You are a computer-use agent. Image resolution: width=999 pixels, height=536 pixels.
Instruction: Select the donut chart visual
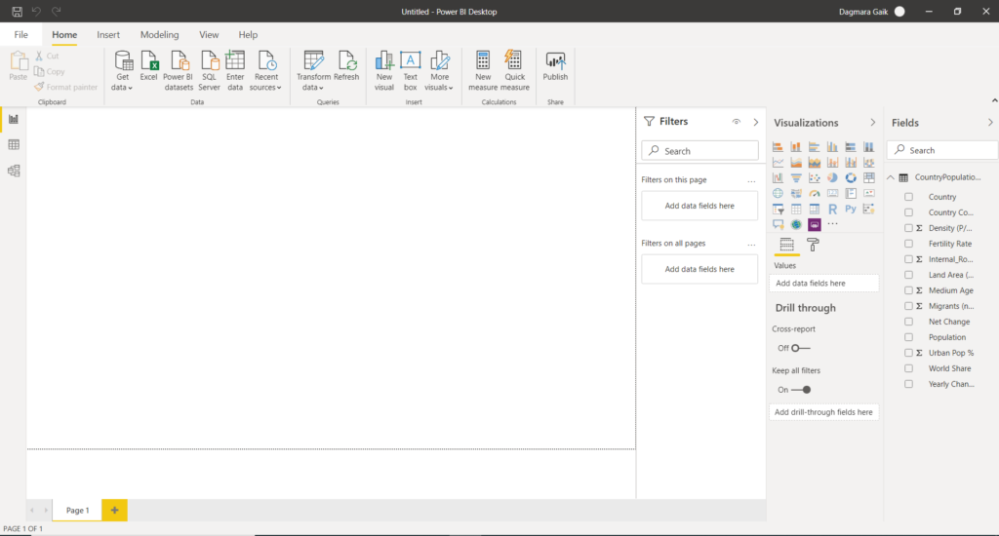click(x=851, y=177)
